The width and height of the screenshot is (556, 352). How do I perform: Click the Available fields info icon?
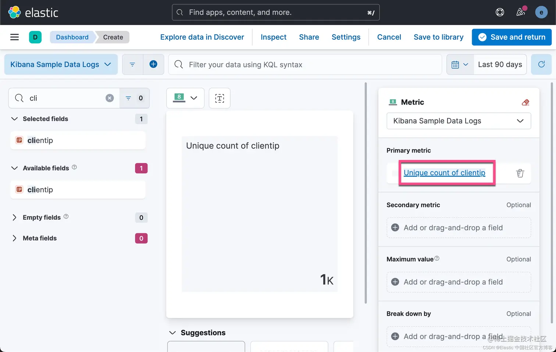point(74,167)
